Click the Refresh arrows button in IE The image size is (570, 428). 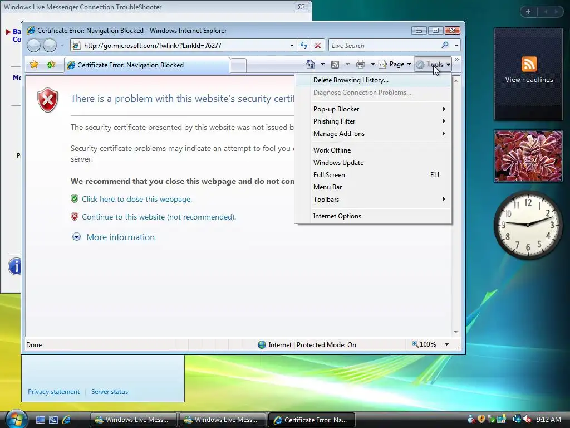(x=304, y=46)
